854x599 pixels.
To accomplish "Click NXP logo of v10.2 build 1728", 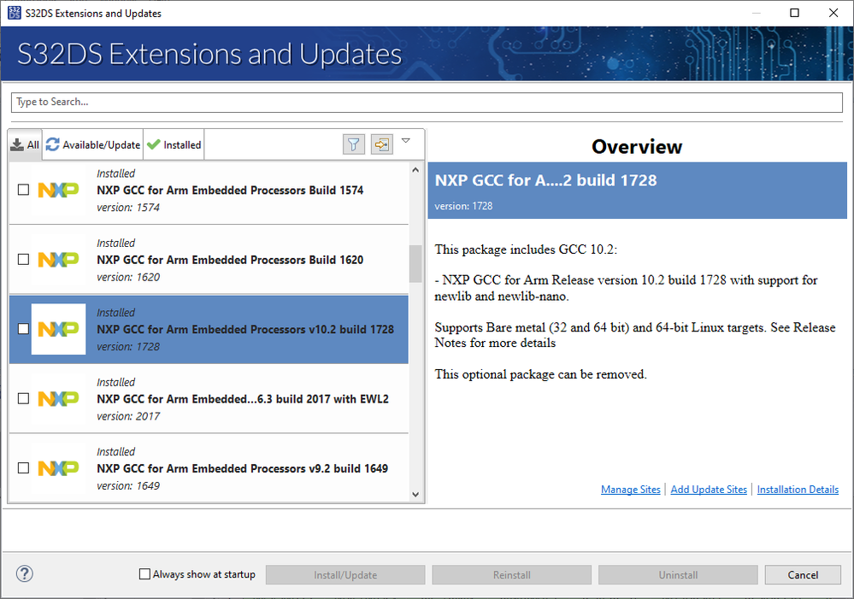I will (58, 330).
